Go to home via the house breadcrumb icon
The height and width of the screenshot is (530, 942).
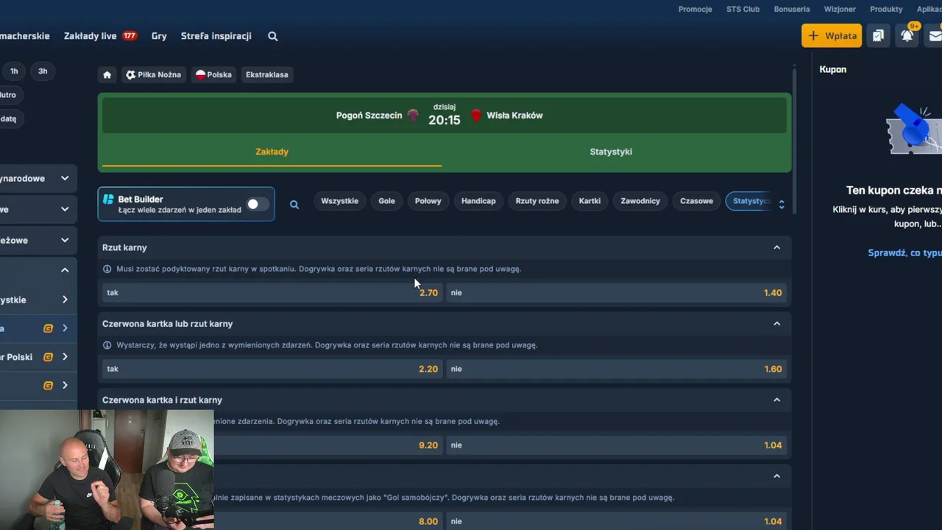107,74
